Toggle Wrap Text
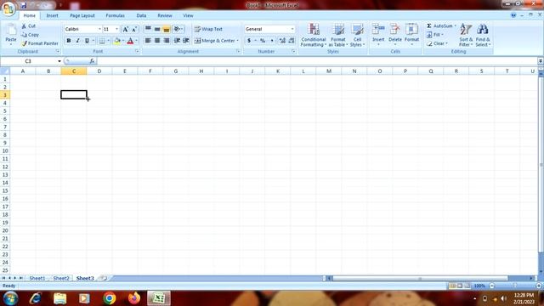The image size is (544, 306). coord(208,29)
